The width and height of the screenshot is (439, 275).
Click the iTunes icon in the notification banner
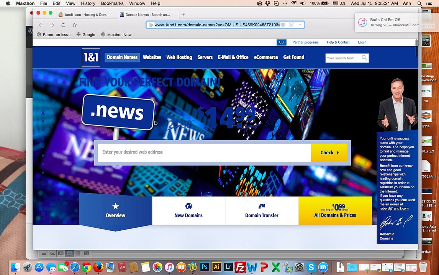pos(362,22)
